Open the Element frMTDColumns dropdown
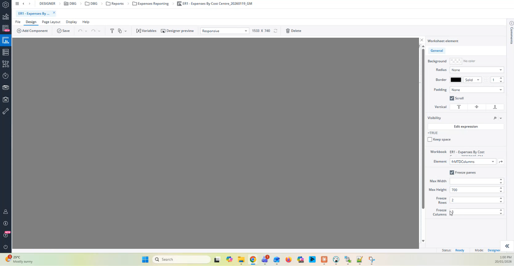Screen dimensions: 514x266 (472, 162)
